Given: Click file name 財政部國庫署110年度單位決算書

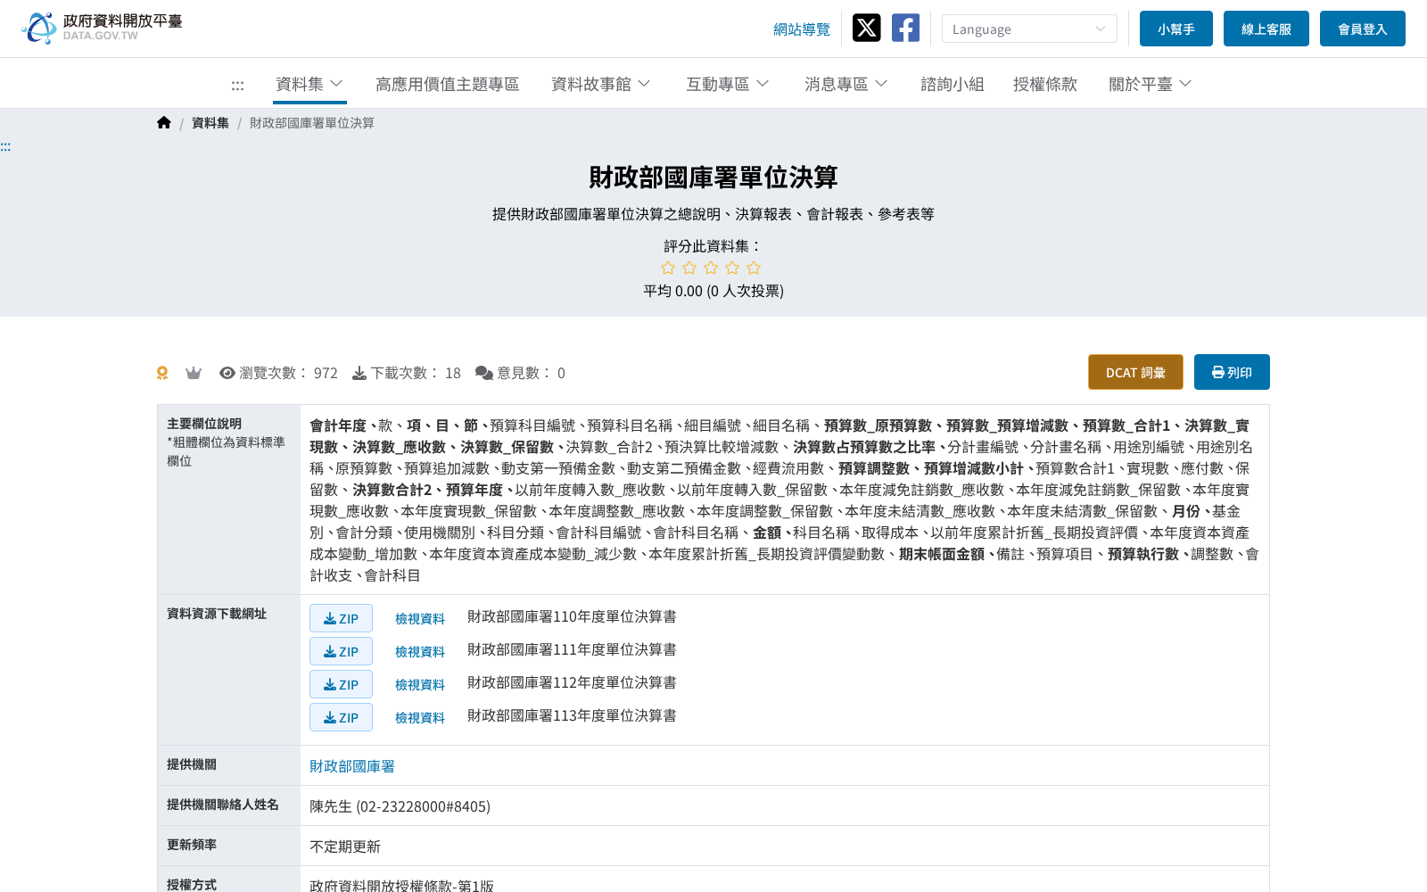Looking at the screenshot, I should (x=572, y=616).
